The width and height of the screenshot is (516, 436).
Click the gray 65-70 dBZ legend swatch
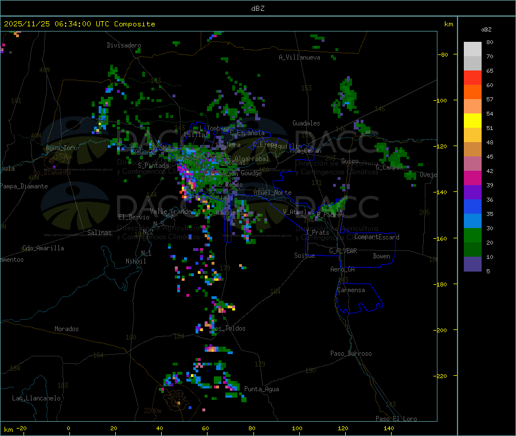(x=472, y=64)
